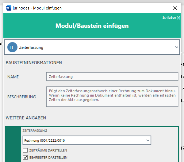Screen dimensions: 184x162
Task: Click the Zeiterfassung label above invoice dropdown
Action: (x=35, y=131)
